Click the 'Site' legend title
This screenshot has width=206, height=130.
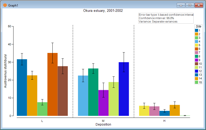coord(198,26)
